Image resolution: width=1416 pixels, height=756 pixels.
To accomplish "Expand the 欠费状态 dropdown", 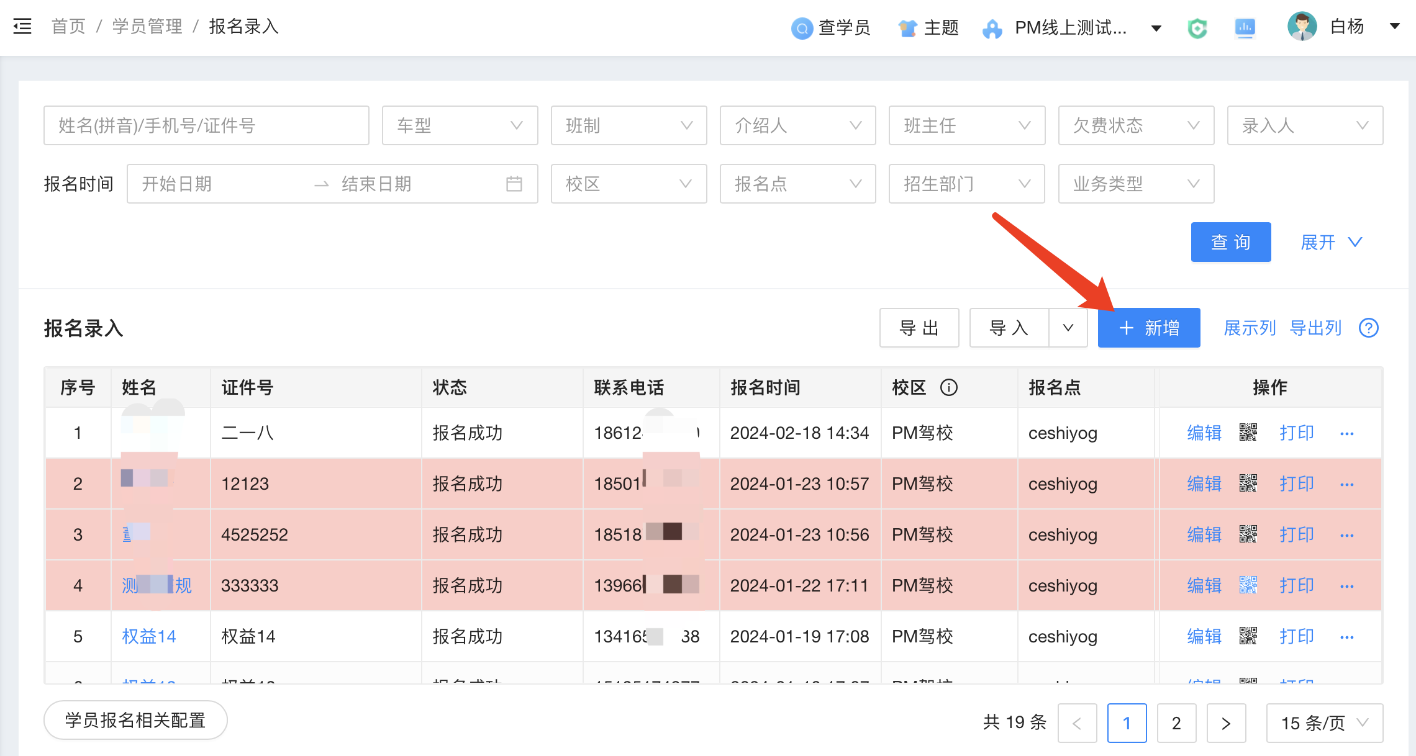I will (1135, 125).
